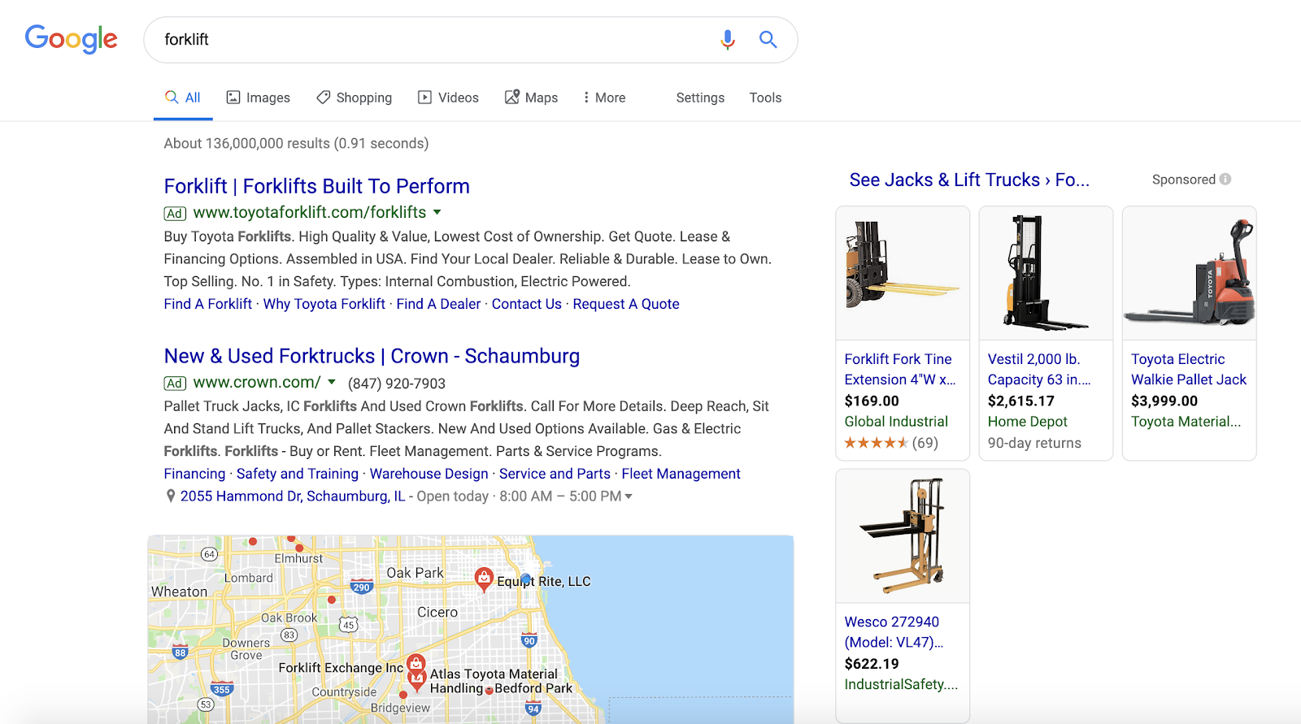This screenshot has height=724, width=1301.
Task: Open the search Tools menu
Action: pyautogui.click(x=765, y=98)
